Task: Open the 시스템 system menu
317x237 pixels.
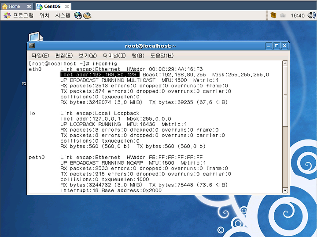Action: pos(63,15)
